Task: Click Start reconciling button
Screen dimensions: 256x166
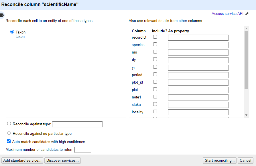Action: [220, 161]
